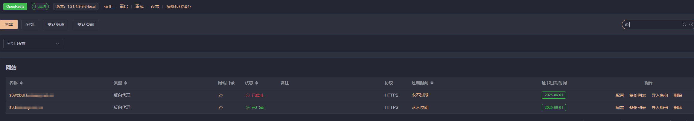Viewport: 694px width, 121px height.
Task: Open the 默认站点 button
Action: pyautogui.click(x=56, y=24)
